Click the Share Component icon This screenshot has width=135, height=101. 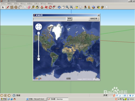(x=106, y=7)
